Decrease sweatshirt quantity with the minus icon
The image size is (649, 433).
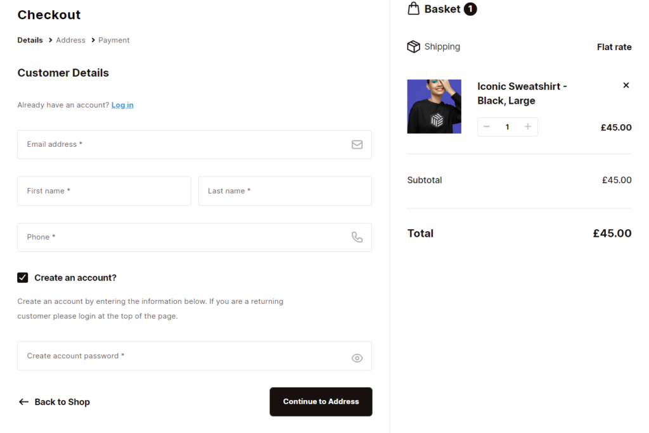tap(487, 127)
